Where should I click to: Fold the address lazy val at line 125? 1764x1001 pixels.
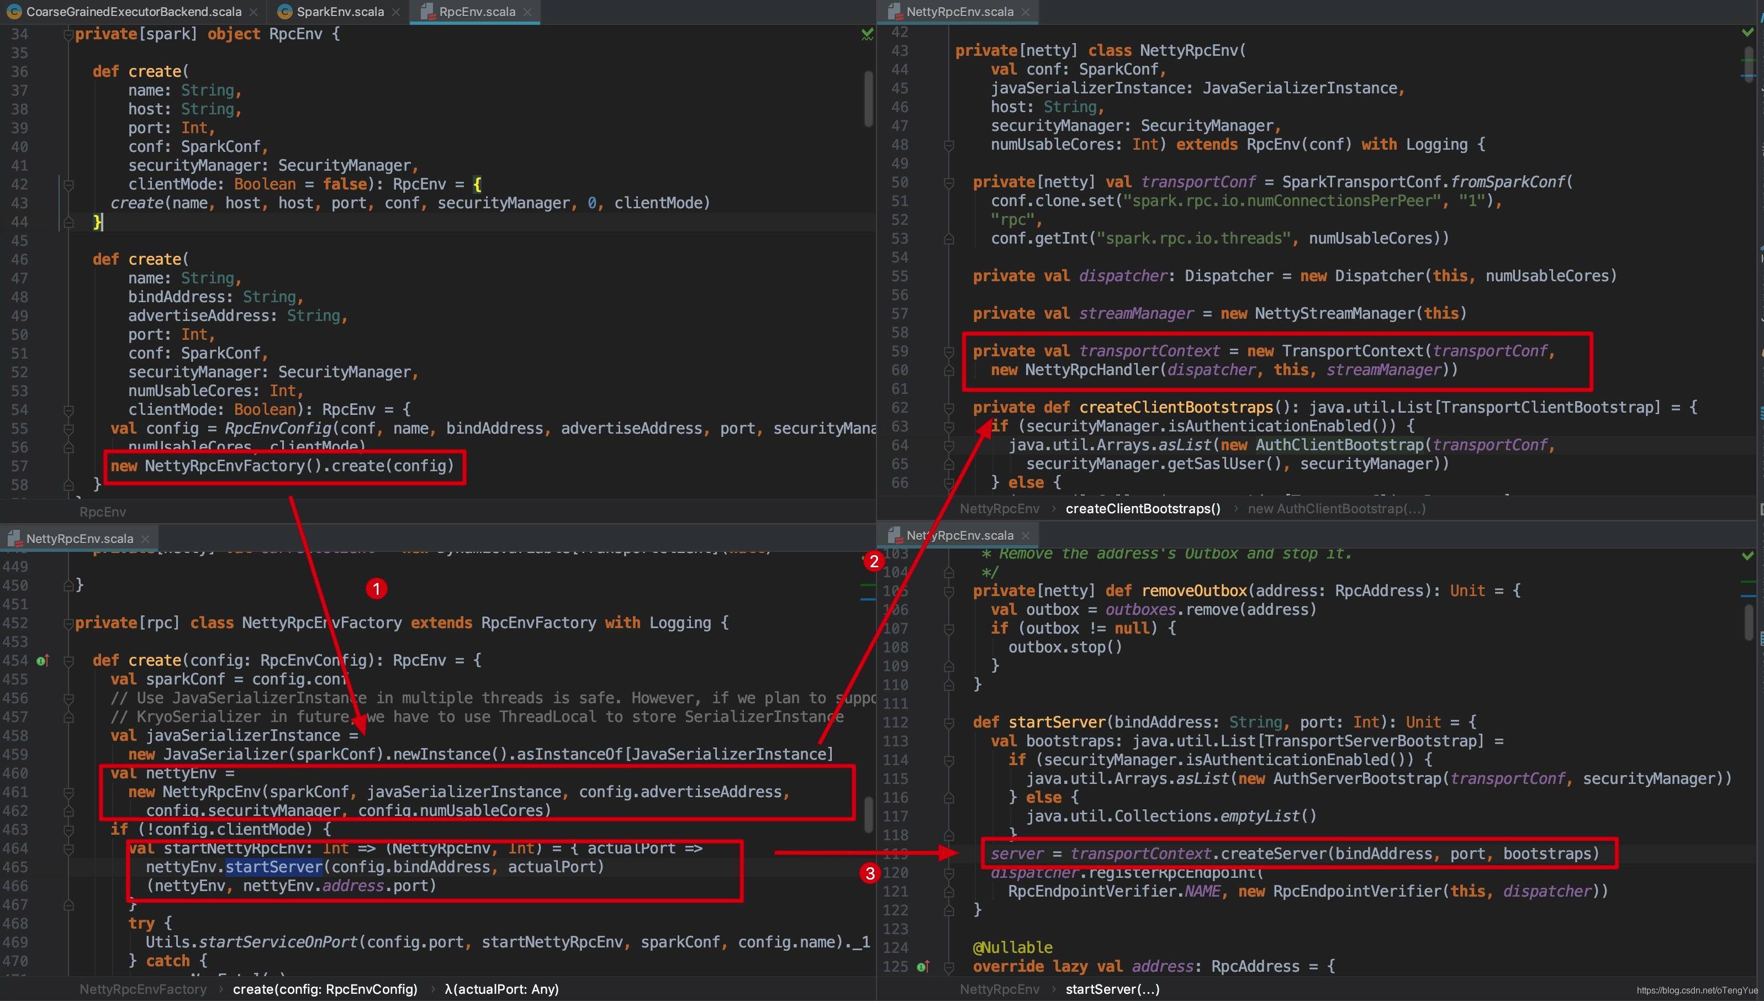tap(948, 967)
